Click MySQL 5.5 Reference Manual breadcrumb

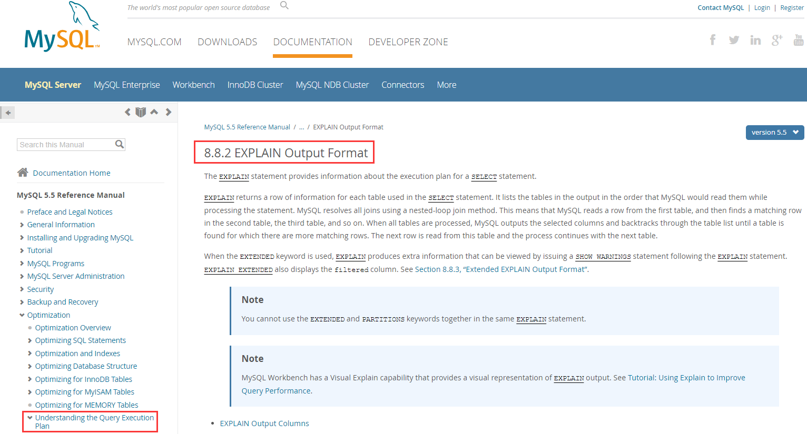247,127
